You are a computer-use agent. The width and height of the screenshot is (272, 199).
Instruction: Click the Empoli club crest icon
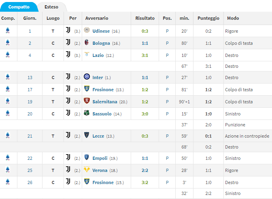point(87,157)
